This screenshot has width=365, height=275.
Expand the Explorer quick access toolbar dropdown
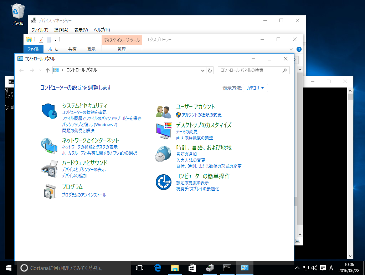pyautogui.click(x=55, y=40)
